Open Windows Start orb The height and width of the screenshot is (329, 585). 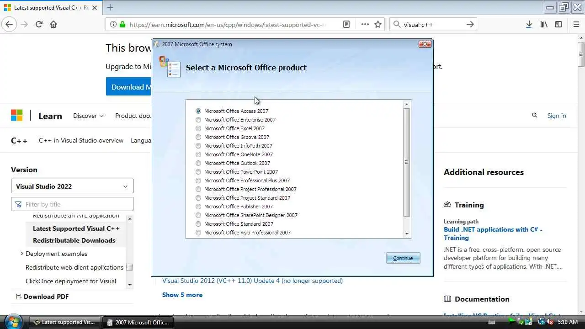click(x=13, y=322)
